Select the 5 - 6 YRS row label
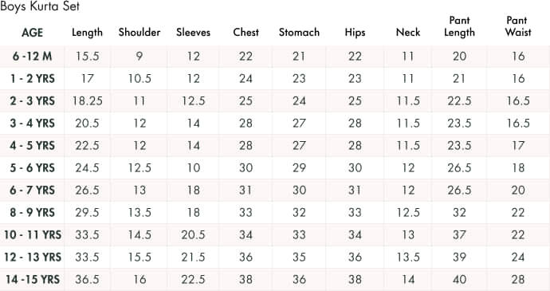The image size is (550, 291). (x=32, y=167)
